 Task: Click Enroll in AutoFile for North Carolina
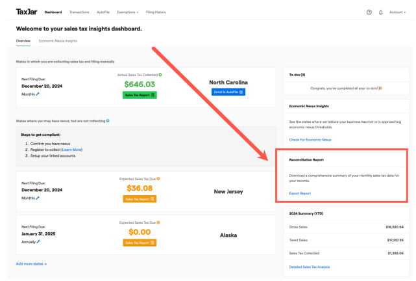pos(228,92)
